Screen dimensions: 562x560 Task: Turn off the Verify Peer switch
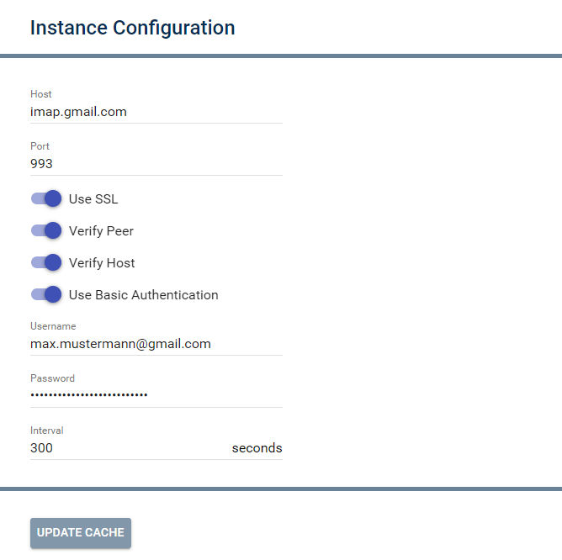[x=47, y=231]
